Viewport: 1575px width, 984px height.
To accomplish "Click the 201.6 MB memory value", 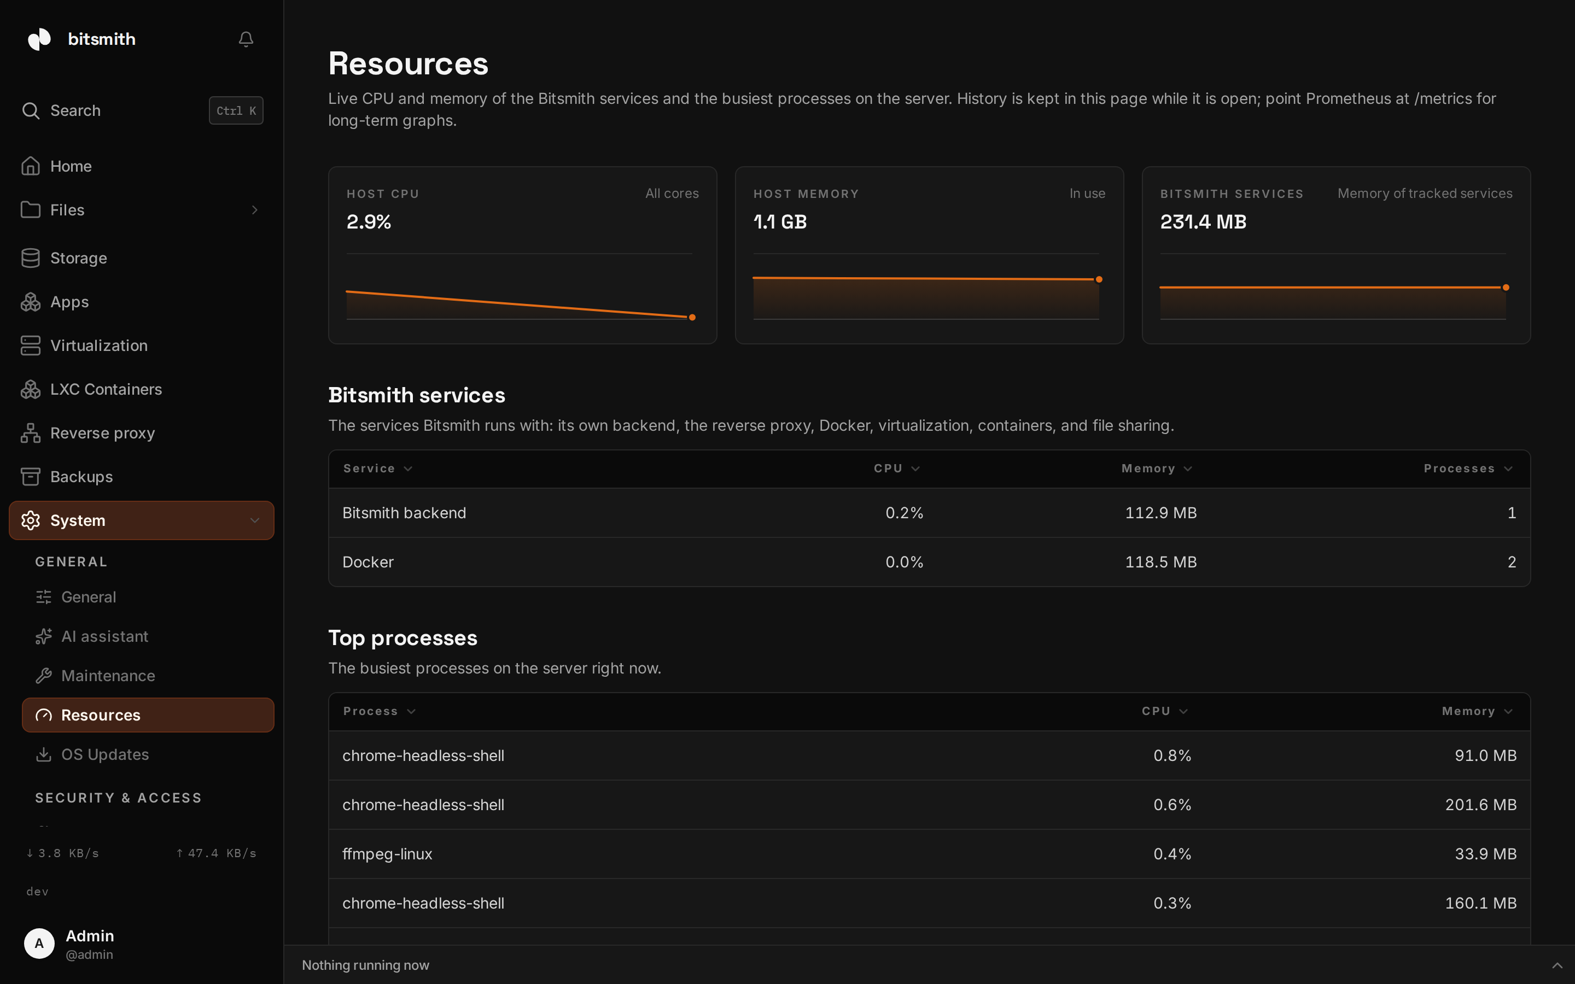I will pyautogui.click(x=1480, y=805).
